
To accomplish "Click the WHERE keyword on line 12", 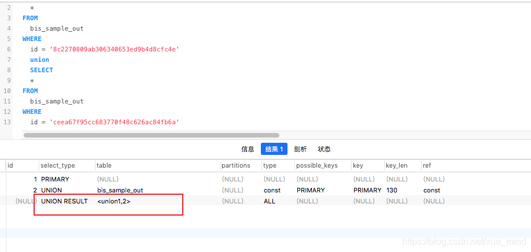I will pyautogui.click(x=32, y=112).
